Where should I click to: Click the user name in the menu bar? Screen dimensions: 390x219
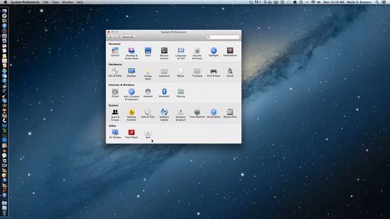359,2
